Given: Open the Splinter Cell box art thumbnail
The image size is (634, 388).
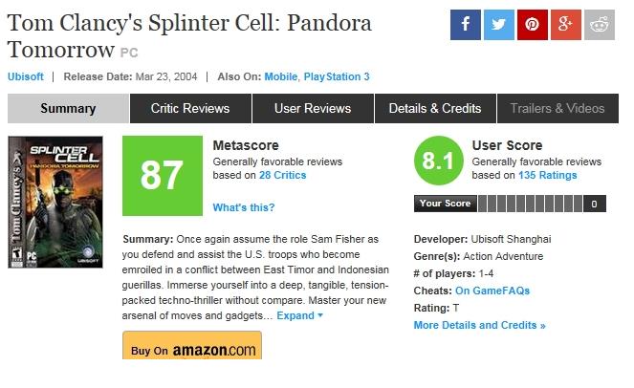Looking at the screenshot, I should coord(55,202).
